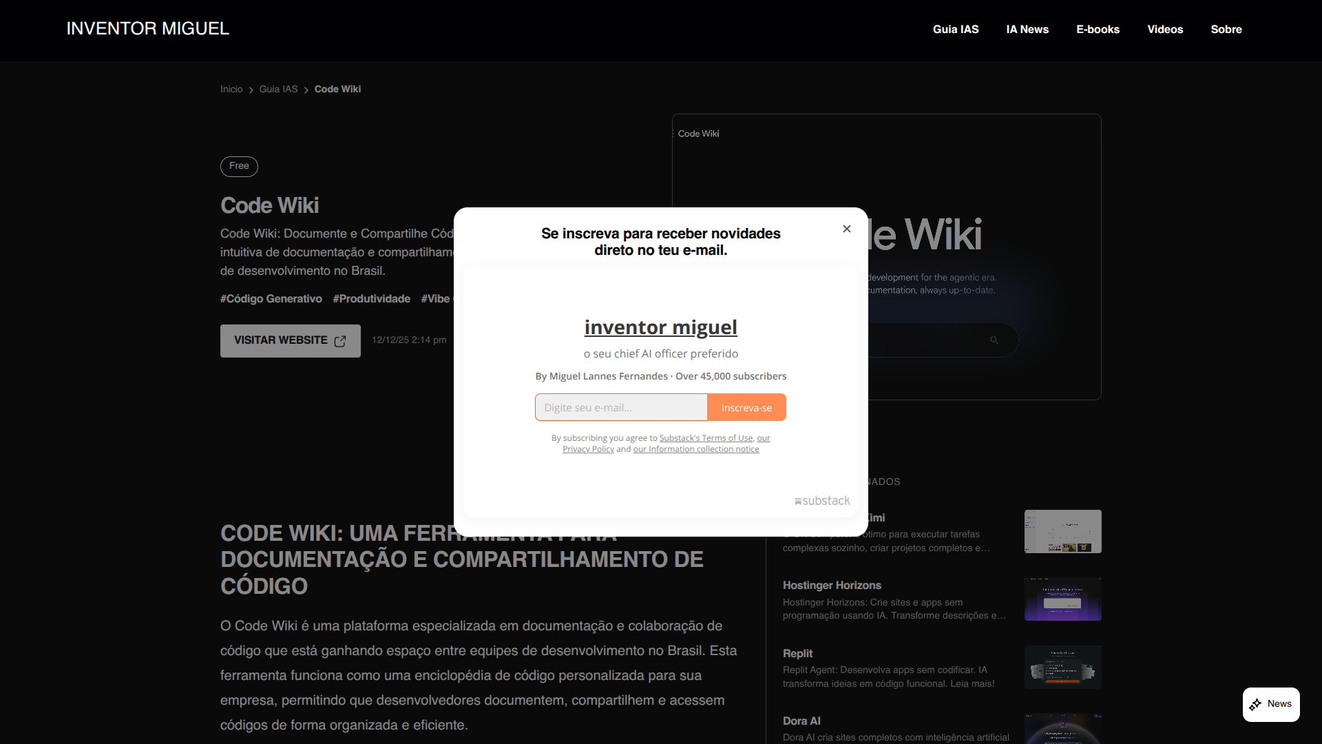Screen dimensions: 1322x744
Task: Visit the Sobre page
Action: 1226,29
